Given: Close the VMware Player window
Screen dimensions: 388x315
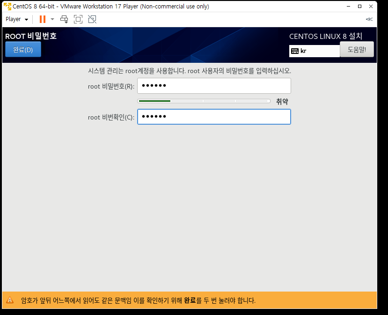Looking at the screenshot, I should pos(371,6).
